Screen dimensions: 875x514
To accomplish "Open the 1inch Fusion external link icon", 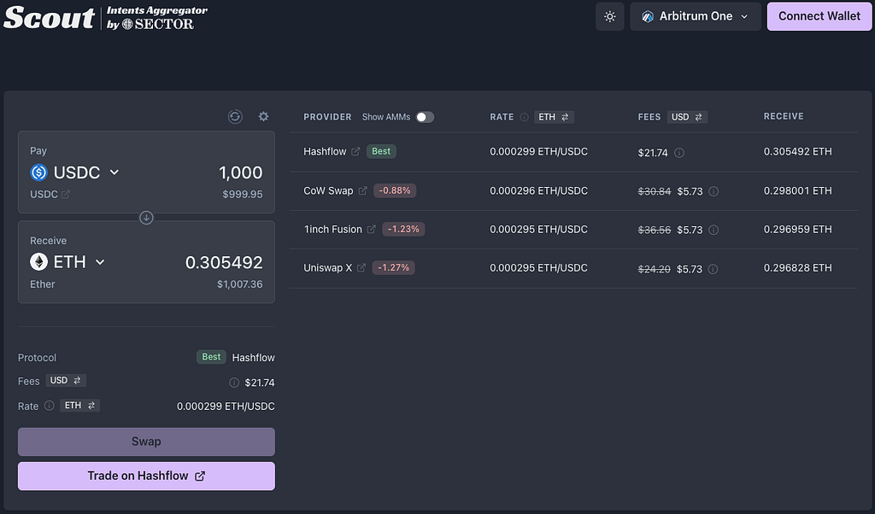I will pos(371,229).
